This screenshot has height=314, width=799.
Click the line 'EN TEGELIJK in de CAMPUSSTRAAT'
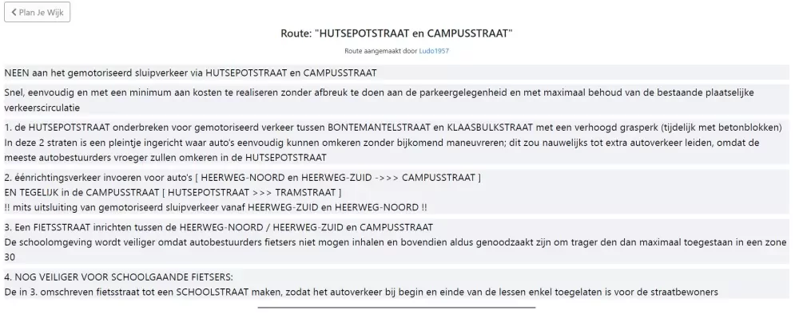[x=173, y=193]
